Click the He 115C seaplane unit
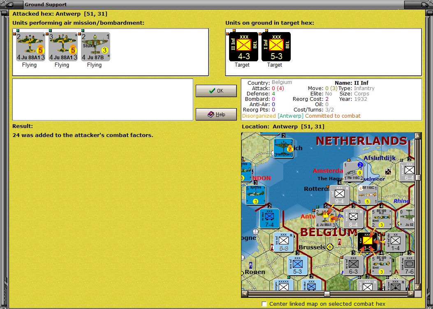This screenshot has height=309, width=433. click(354, 171)
